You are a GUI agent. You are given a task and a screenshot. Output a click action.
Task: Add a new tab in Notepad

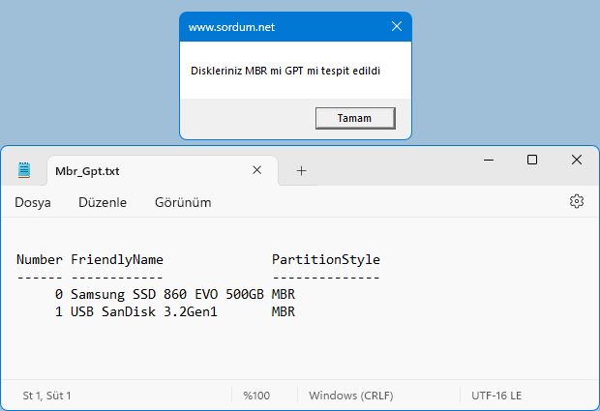(x=302, y=170)
